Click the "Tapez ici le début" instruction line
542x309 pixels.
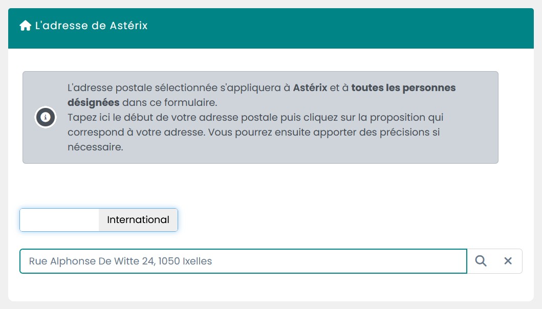(x=255, y=118)
